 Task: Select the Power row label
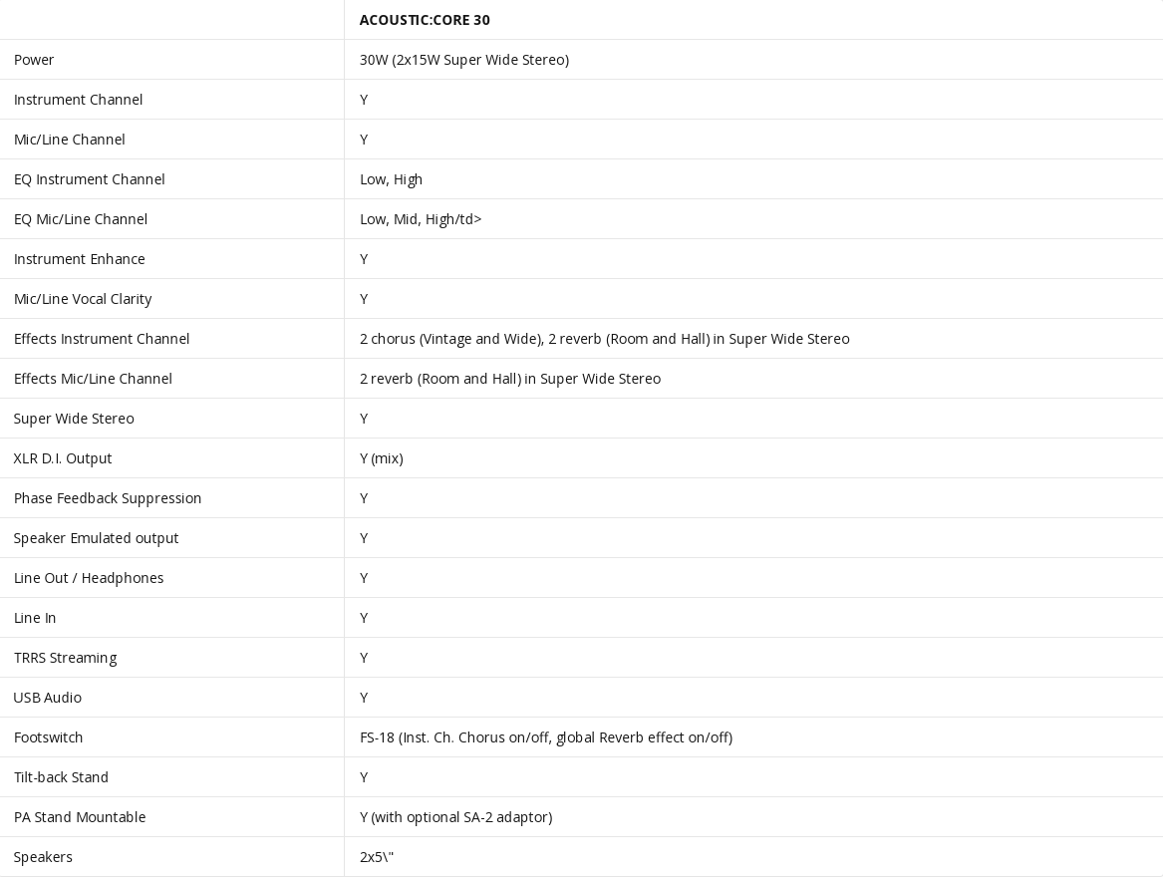coord(34,60)
